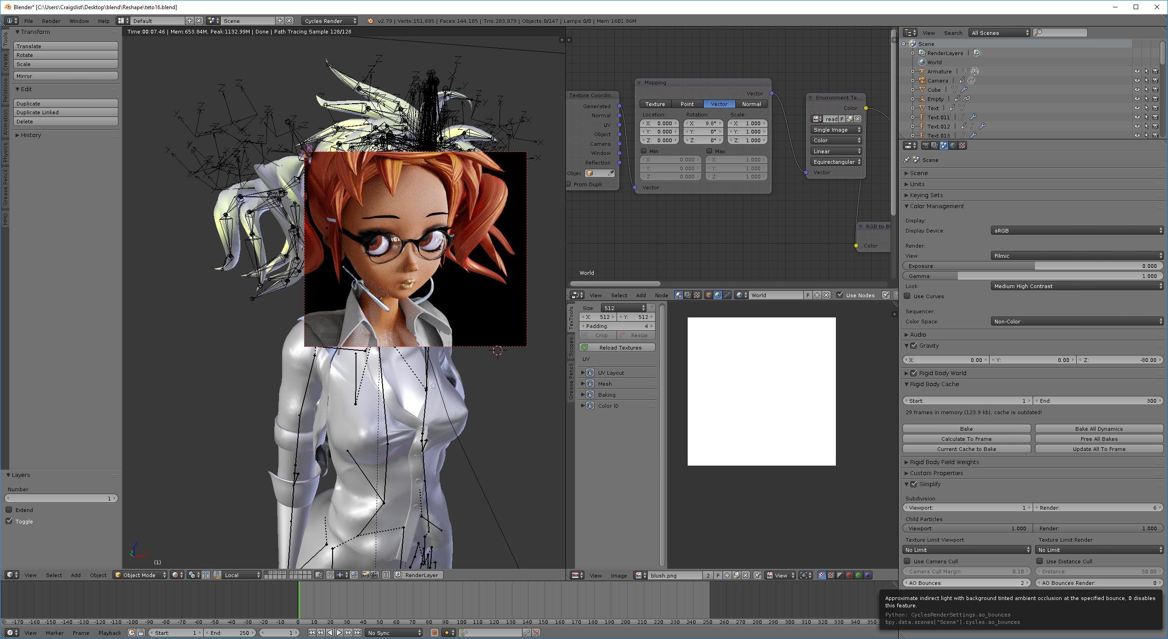Open the Display Device sRGB dropdown
Viewport: 1168px width, 639px height.
point(1077,231)
